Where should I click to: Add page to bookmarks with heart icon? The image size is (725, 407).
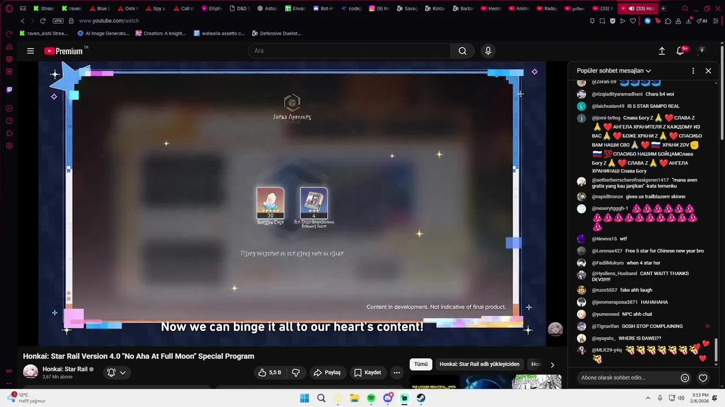633,21
